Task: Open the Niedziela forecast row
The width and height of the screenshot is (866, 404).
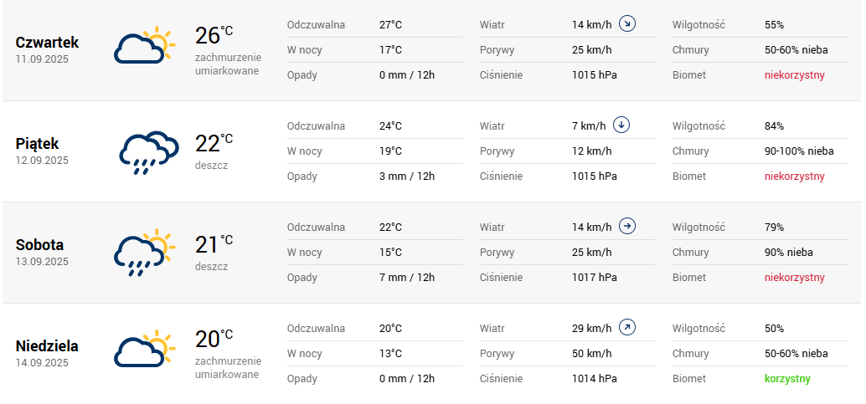Action: click(x=47, y=345)
